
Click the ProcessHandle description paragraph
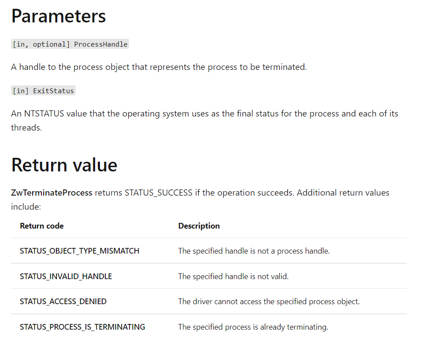pyautogui.click(x=159, y=67)
